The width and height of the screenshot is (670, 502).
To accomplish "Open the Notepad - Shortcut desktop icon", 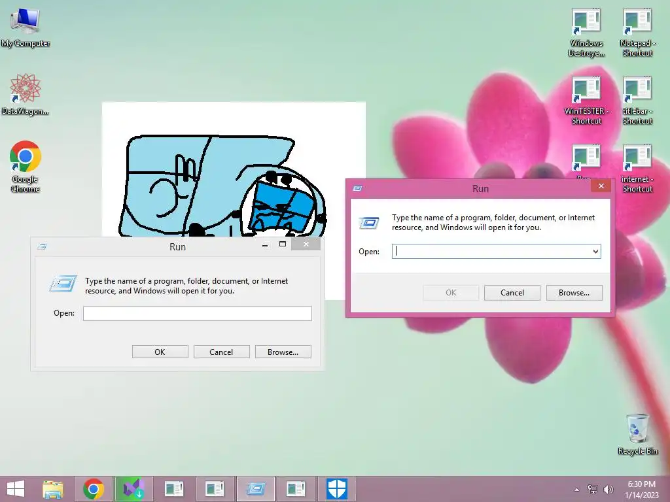I will [x=637, y=33].
